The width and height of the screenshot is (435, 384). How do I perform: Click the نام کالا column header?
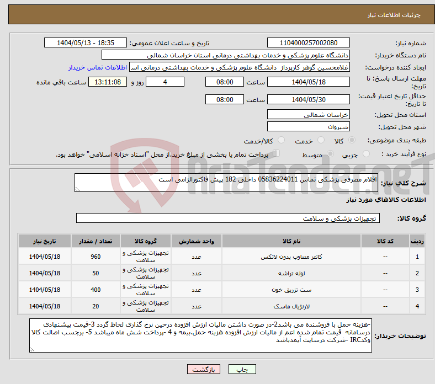[291, 241]
